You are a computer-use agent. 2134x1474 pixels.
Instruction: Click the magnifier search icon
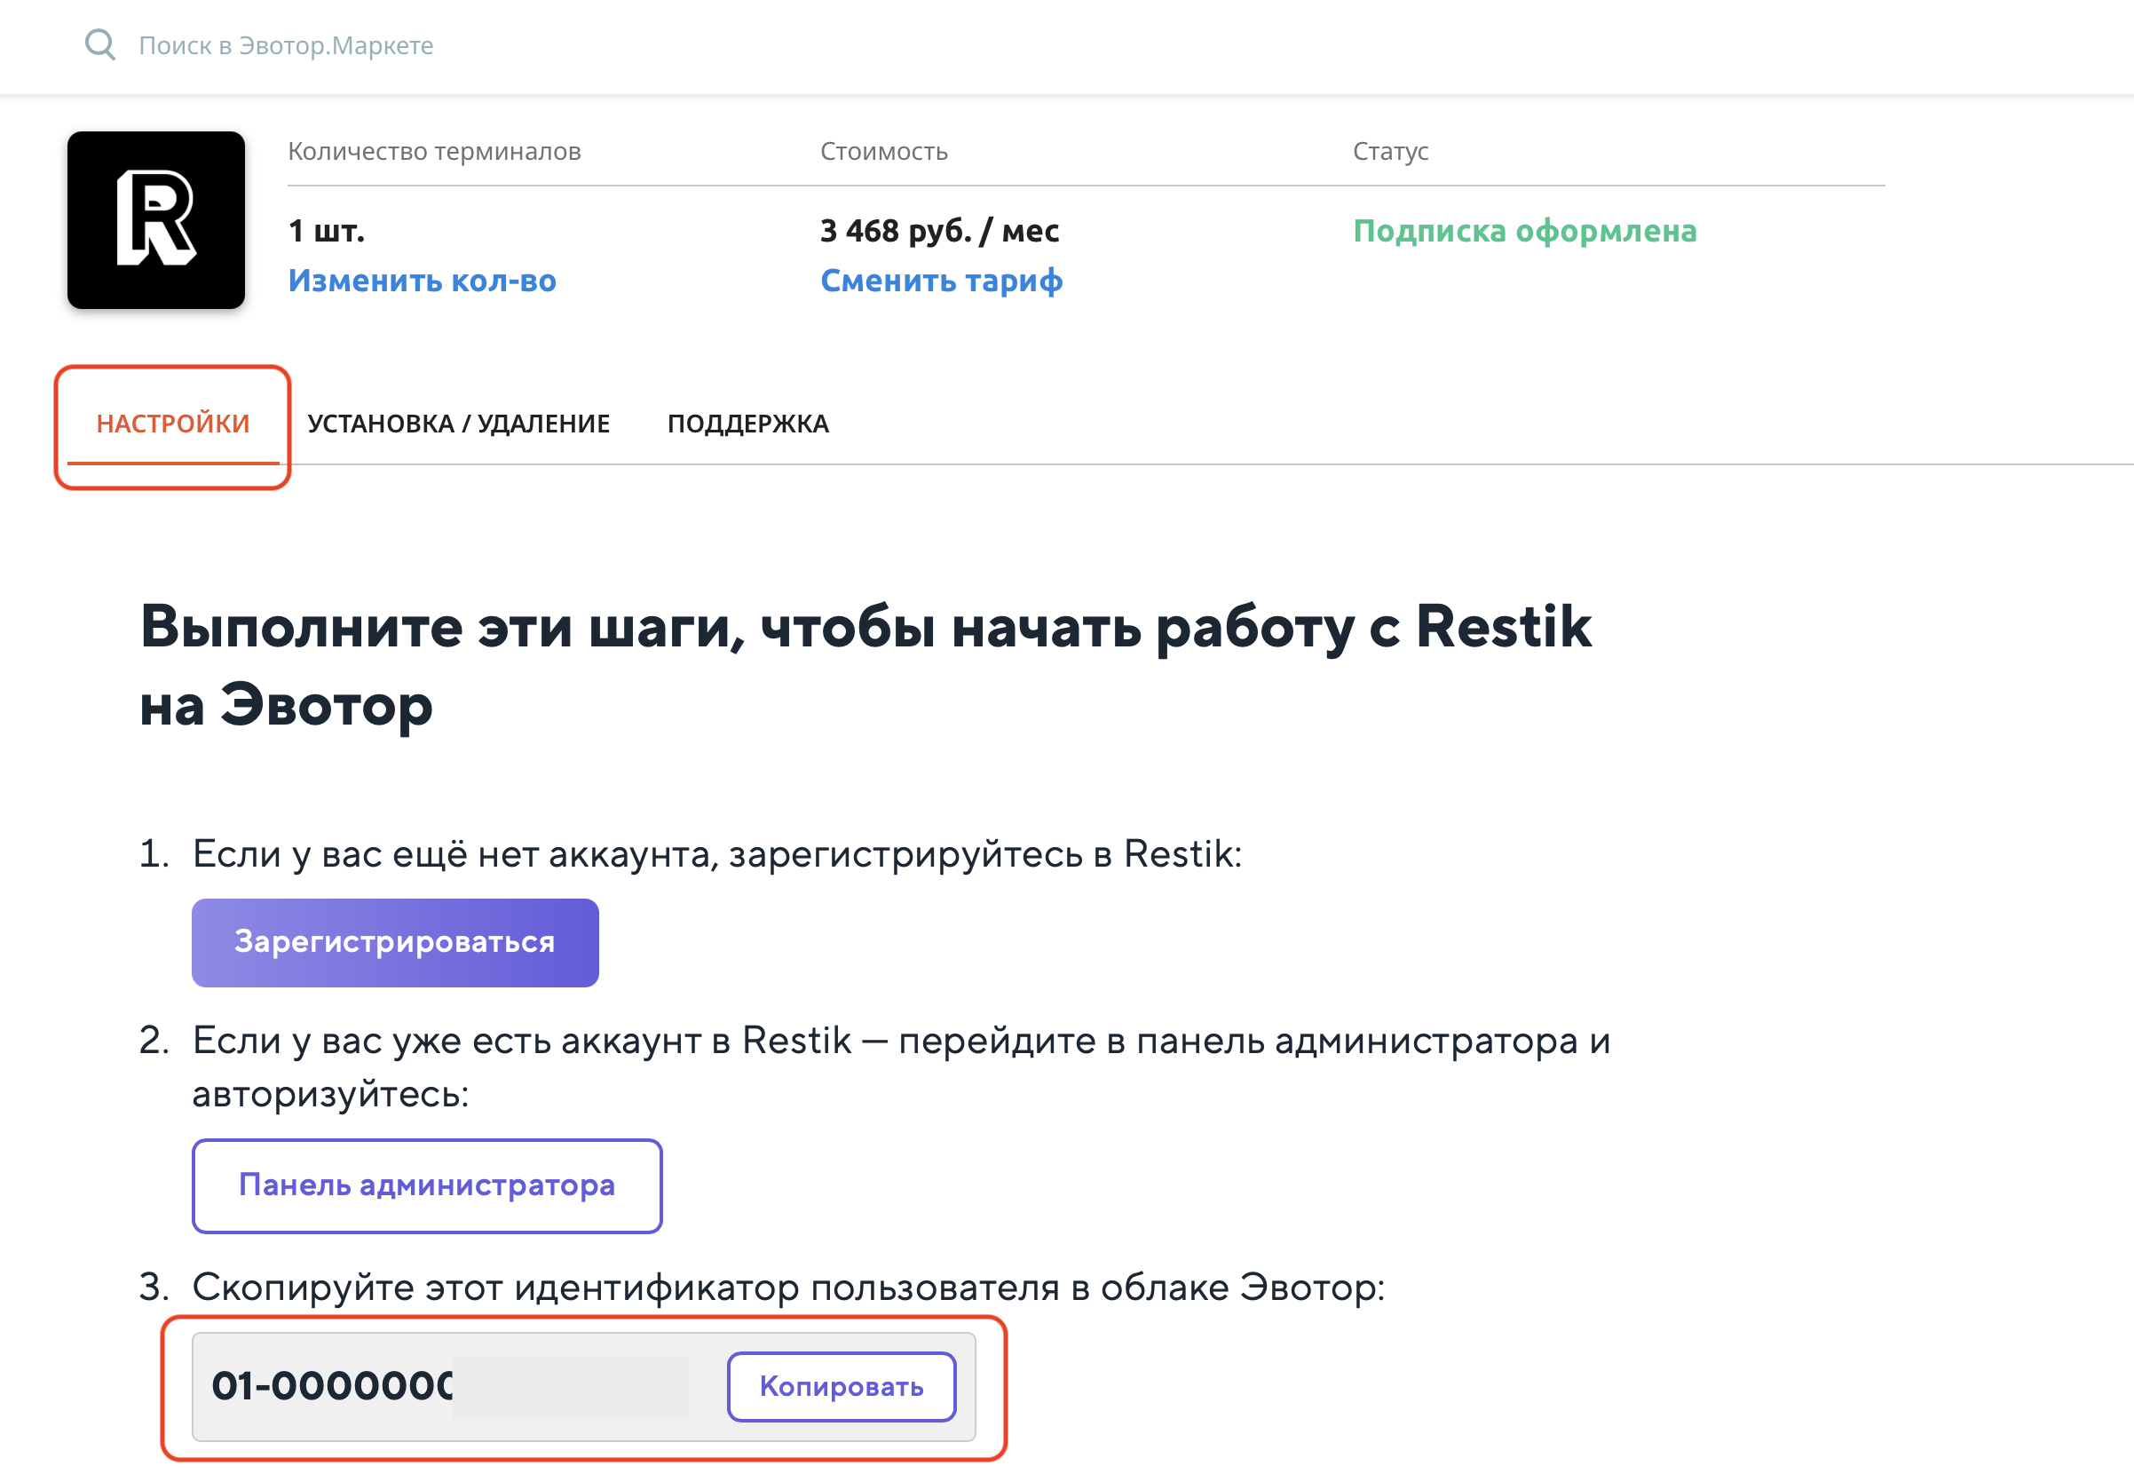(99, 44)
